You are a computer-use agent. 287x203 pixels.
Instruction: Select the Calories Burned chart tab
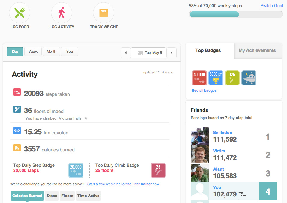click(x=27, y=196)
